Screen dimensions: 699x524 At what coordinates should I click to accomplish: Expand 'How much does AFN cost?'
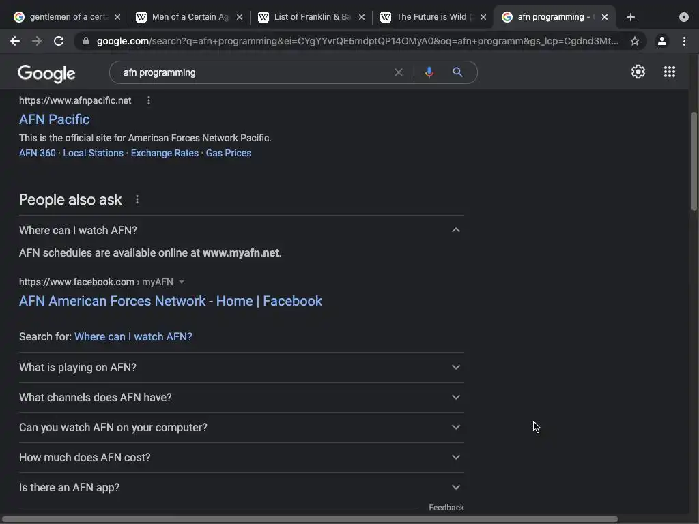[241, 458]
